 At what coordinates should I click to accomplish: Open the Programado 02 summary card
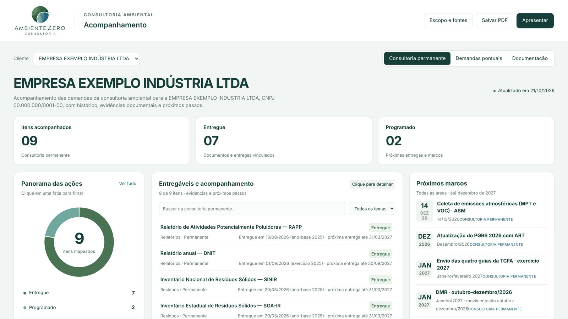[x=466, y=141]
